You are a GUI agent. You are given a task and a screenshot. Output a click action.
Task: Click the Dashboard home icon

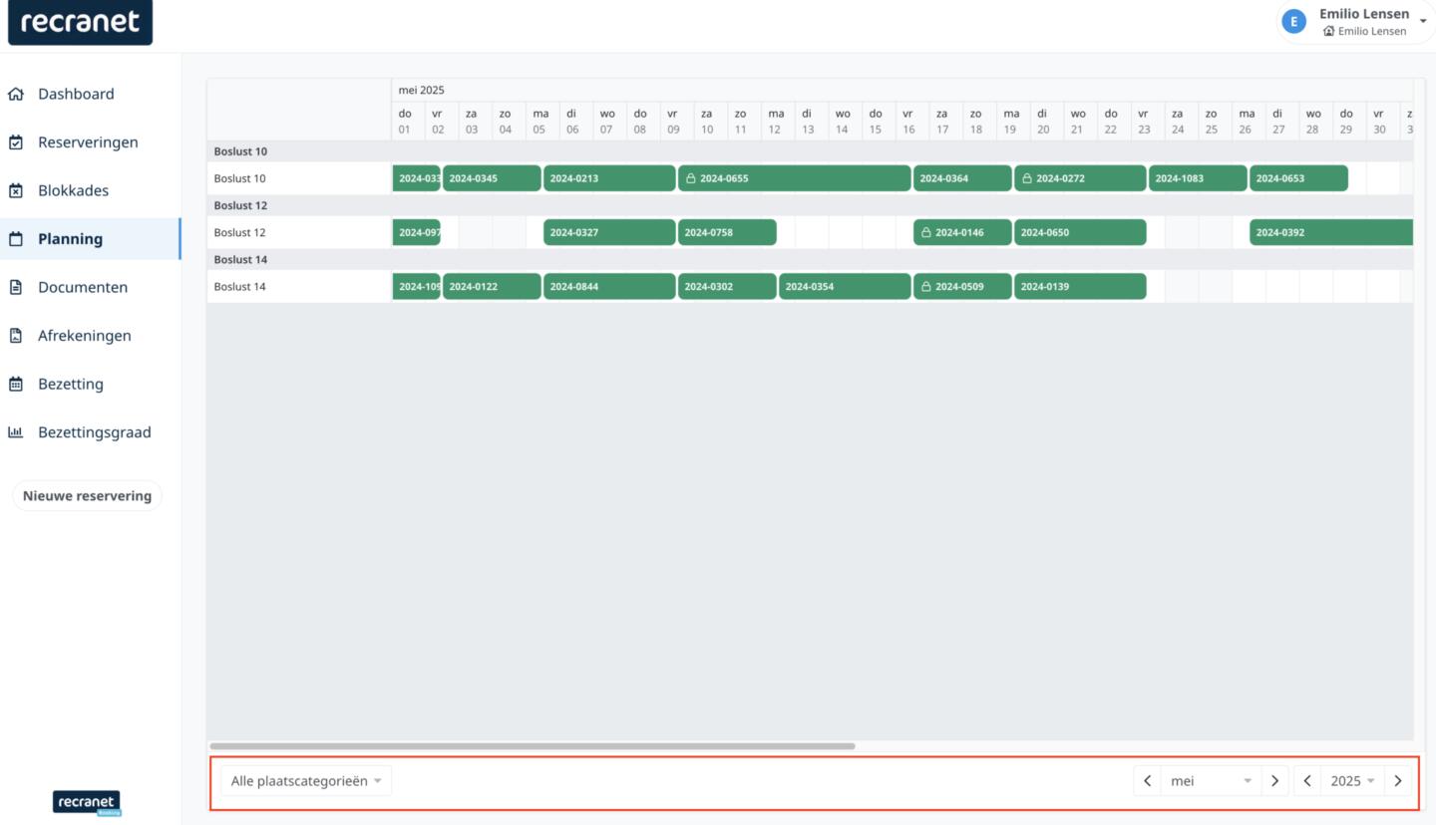click(x=16, y=95)
